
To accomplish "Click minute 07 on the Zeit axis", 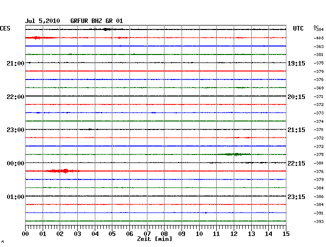I will pos(147,234).
